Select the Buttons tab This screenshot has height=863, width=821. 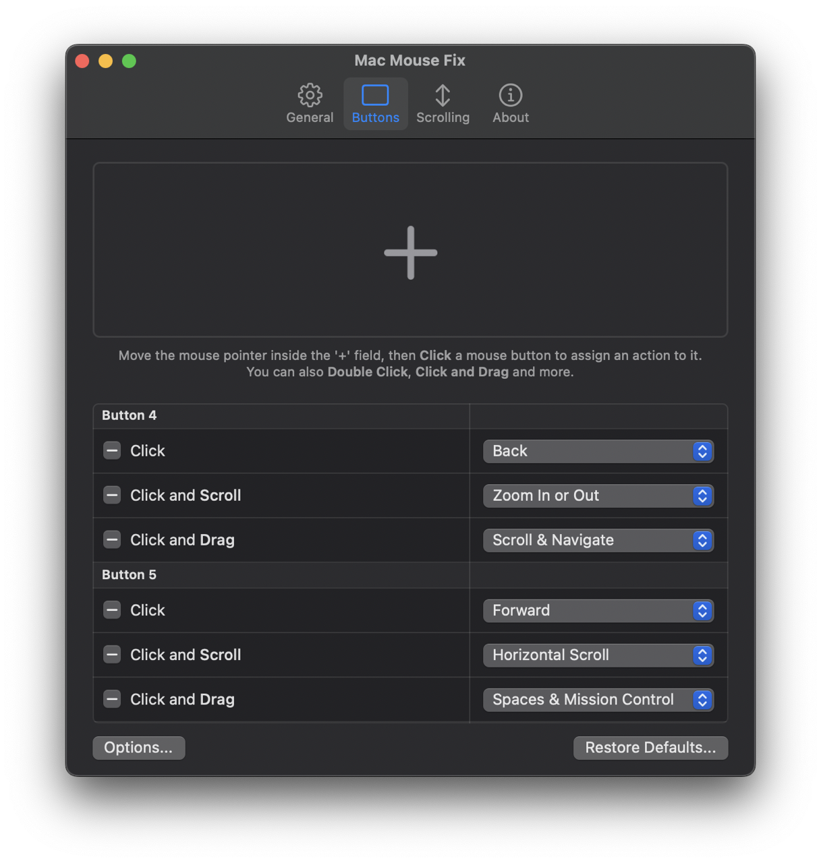click(376, 104)
